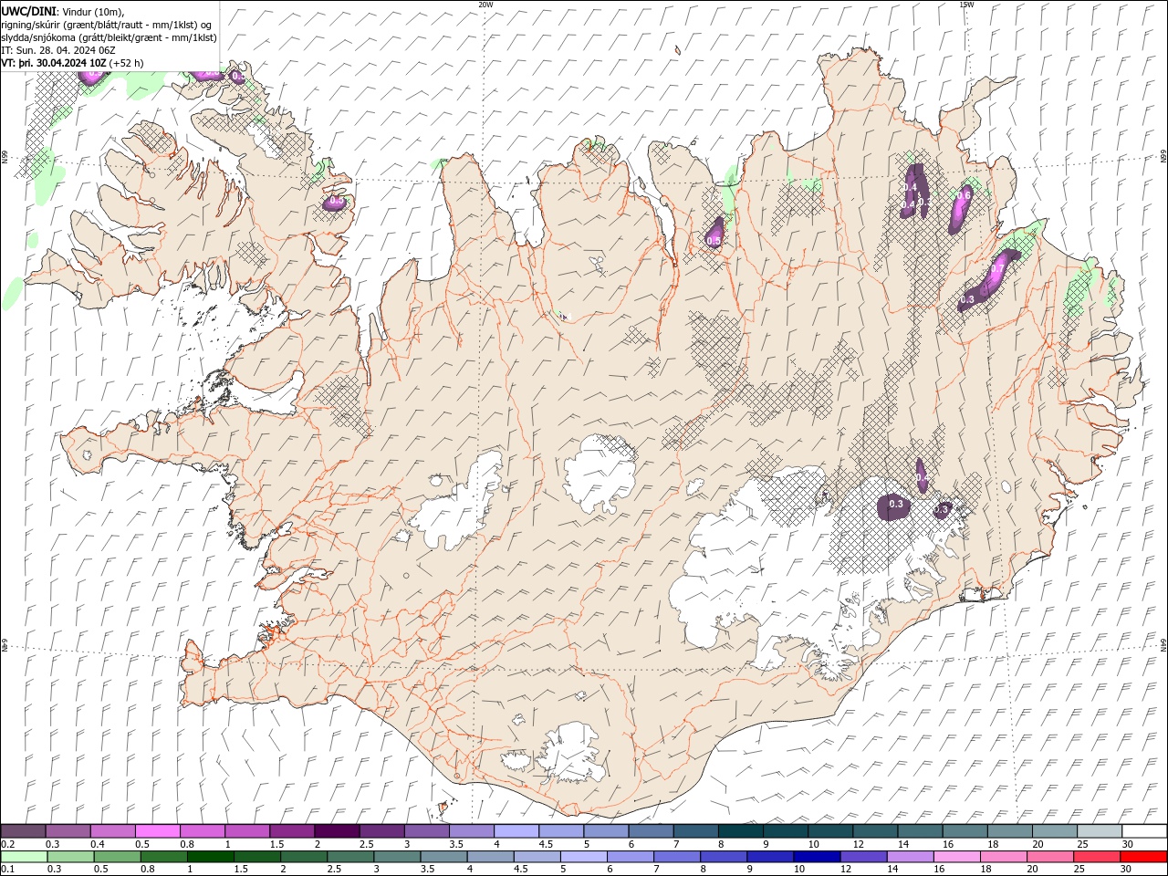Click the 0.3 value on the largest dark purple patch
This screenshot has width=1168, height=876.
tap(896, 504)
